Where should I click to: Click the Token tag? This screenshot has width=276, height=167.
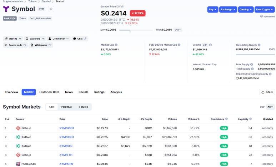(22, 19)
